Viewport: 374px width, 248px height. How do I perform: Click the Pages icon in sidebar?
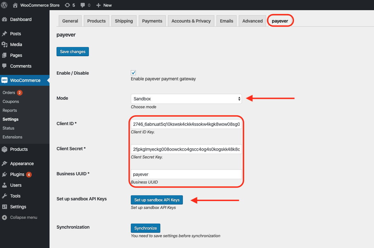4,55
